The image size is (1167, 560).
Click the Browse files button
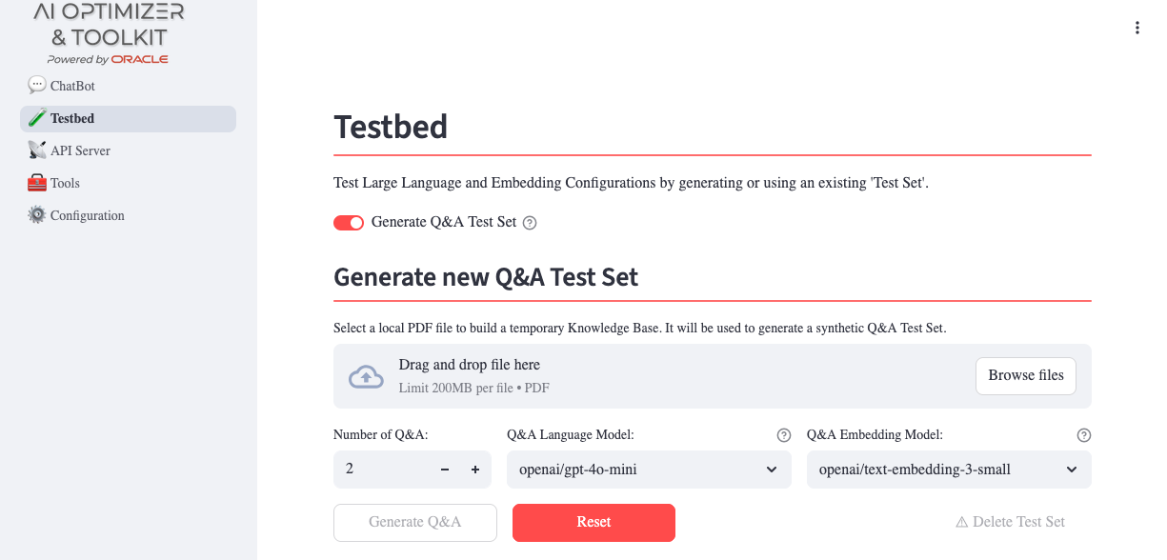1025,375
